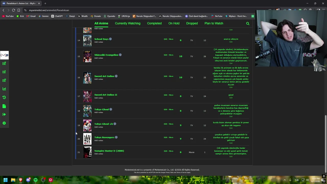Image resolution: width=327 pixels, height=184 pixels.
Task: Open the Gemini bookmark
Action: [43, 16]
